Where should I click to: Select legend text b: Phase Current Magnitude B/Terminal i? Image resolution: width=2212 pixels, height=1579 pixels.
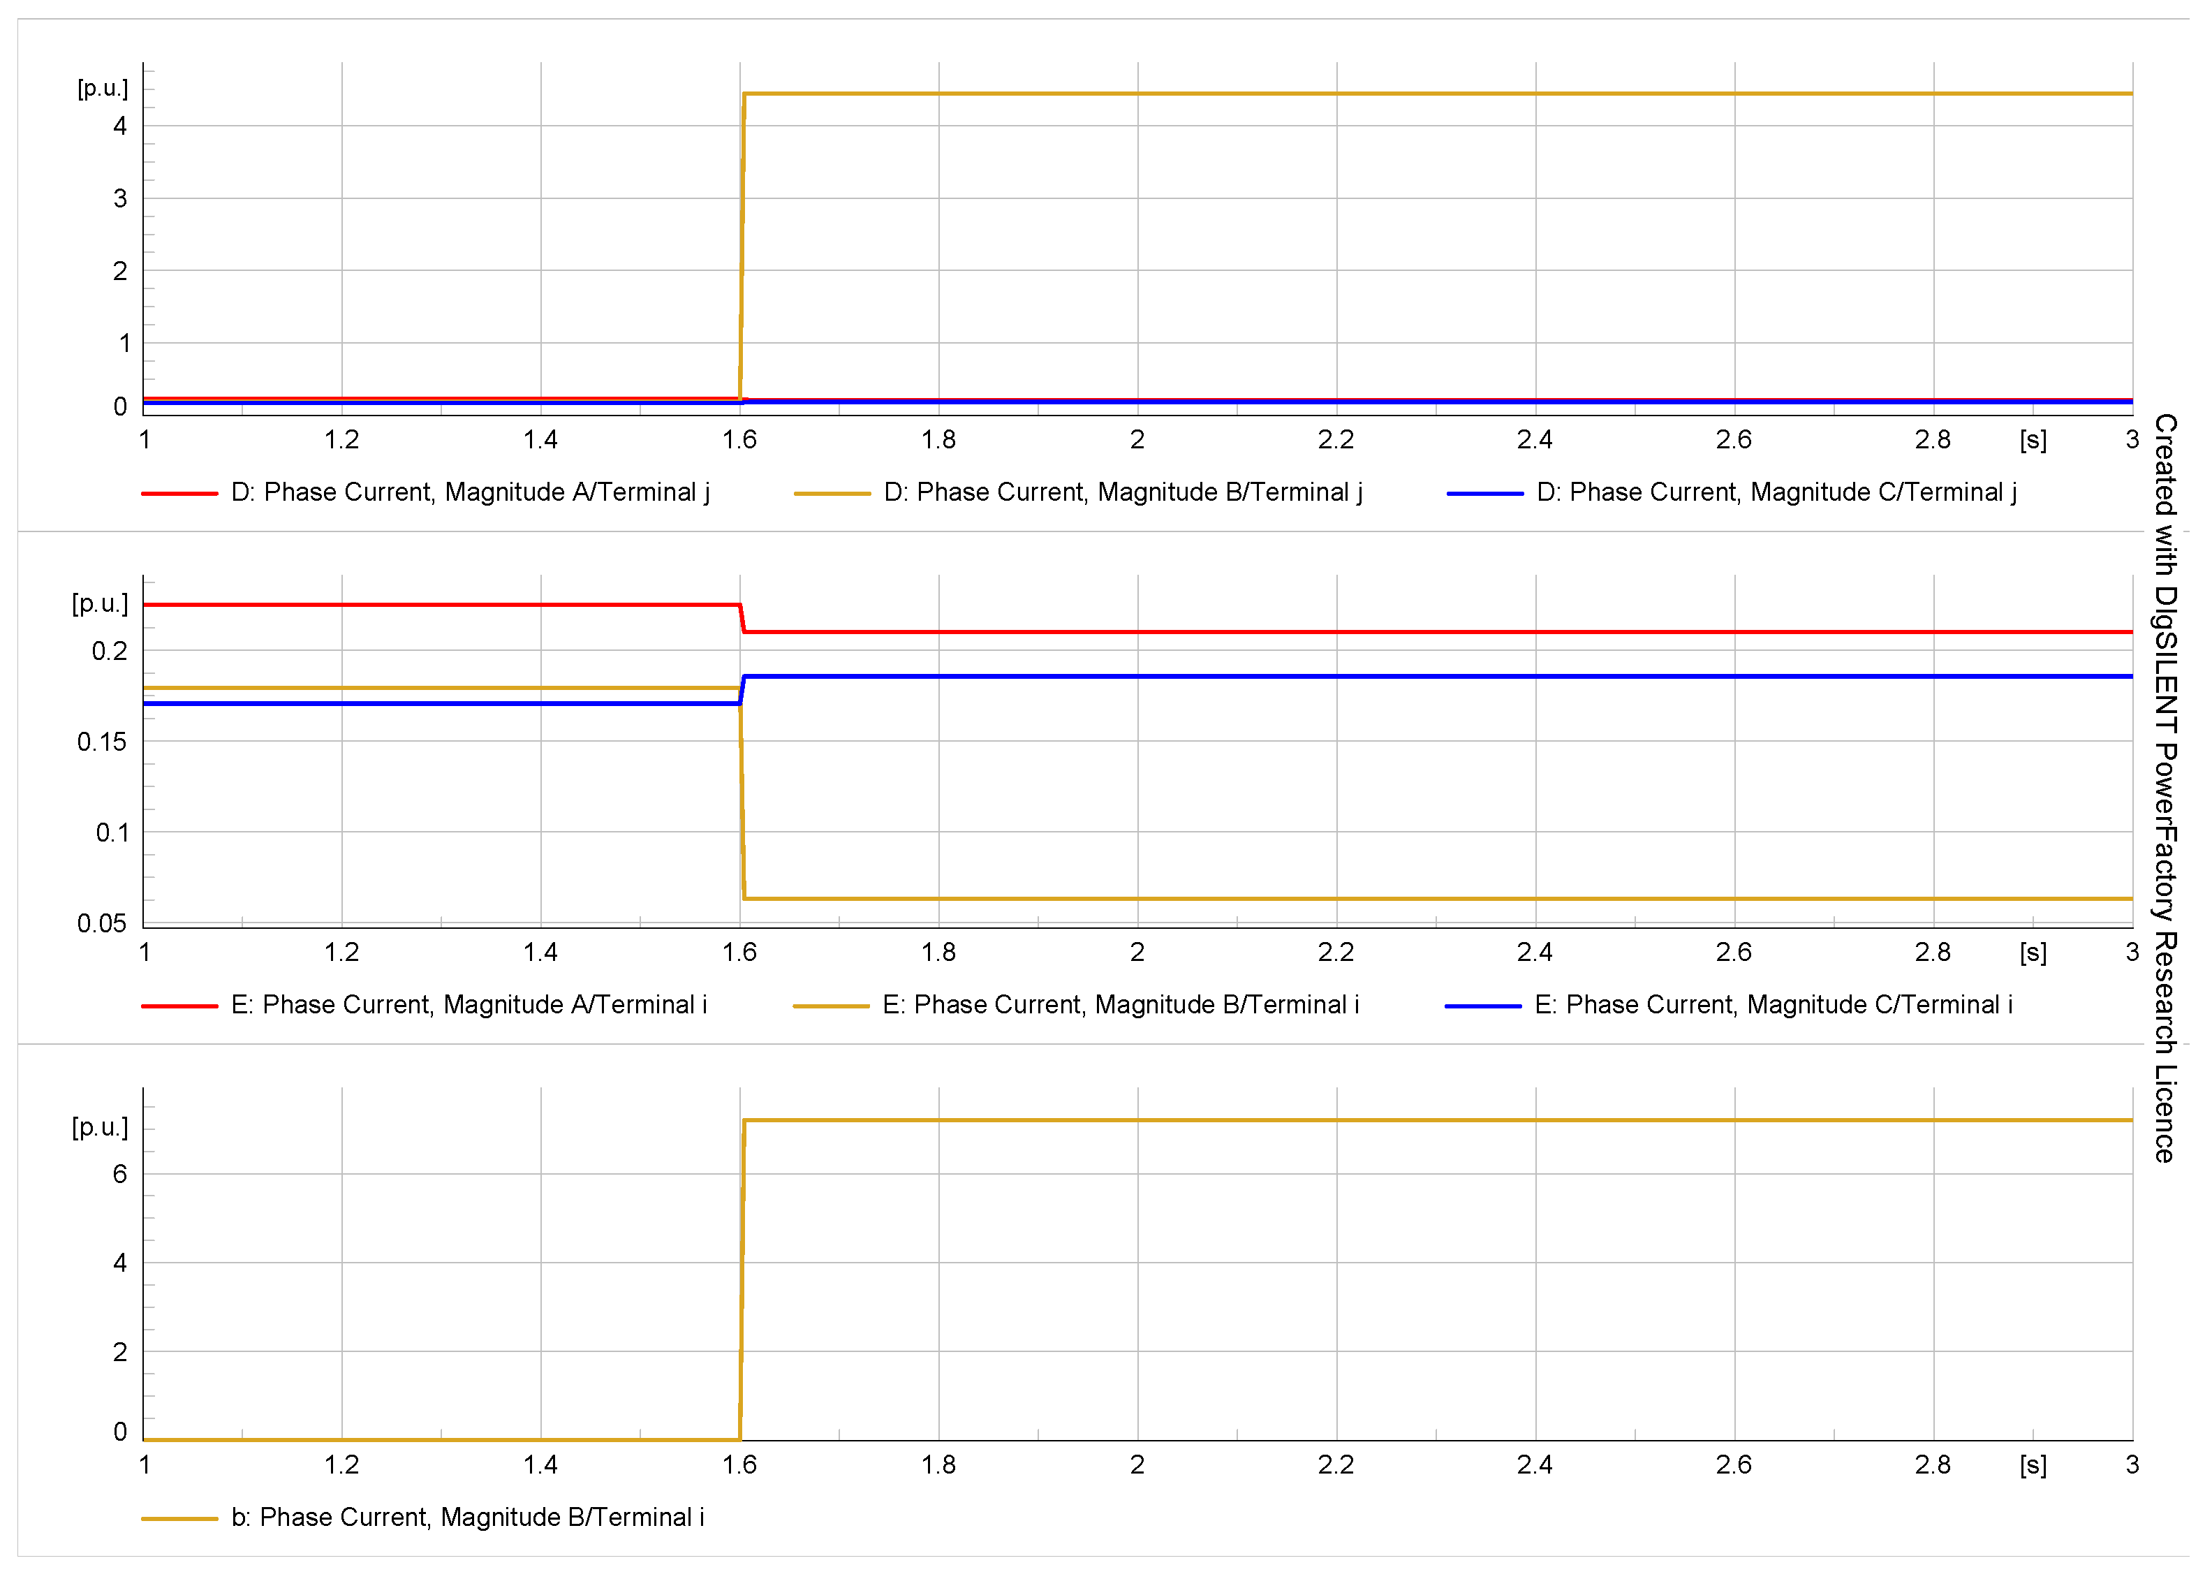point(468,1518)
